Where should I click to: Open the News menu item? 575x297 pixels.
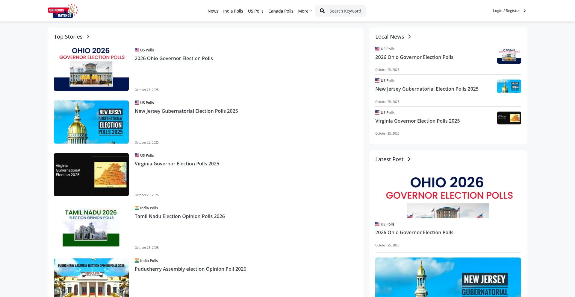(x=213, y=11)
